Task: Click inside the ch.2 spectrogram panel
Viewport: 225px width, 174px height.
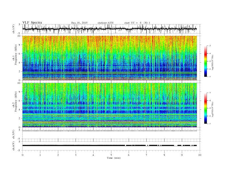Action: click(x=109, y=105)
